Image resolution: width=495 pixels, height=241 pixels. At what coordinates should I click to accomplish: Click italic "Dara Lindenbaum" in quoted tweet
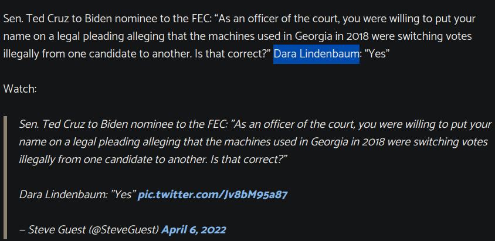point(63,194)
